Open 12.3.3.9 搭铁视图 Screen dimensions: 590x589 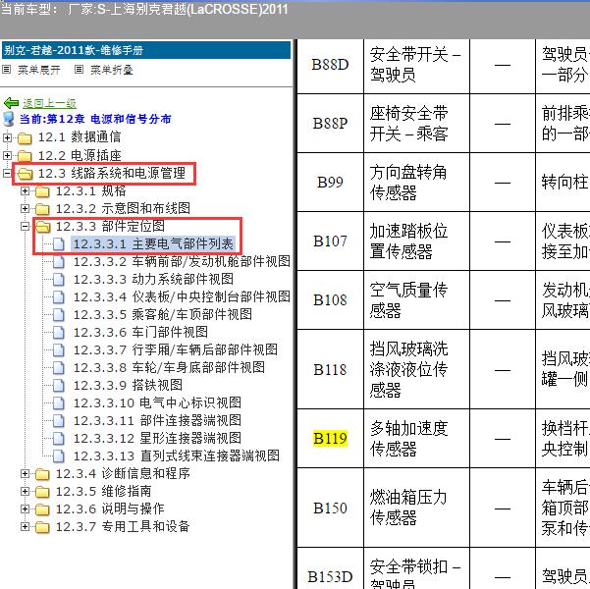click(128, 386)
